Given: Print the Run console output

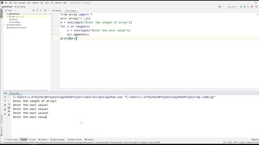Looking at the screenshot, I should 9,112.
